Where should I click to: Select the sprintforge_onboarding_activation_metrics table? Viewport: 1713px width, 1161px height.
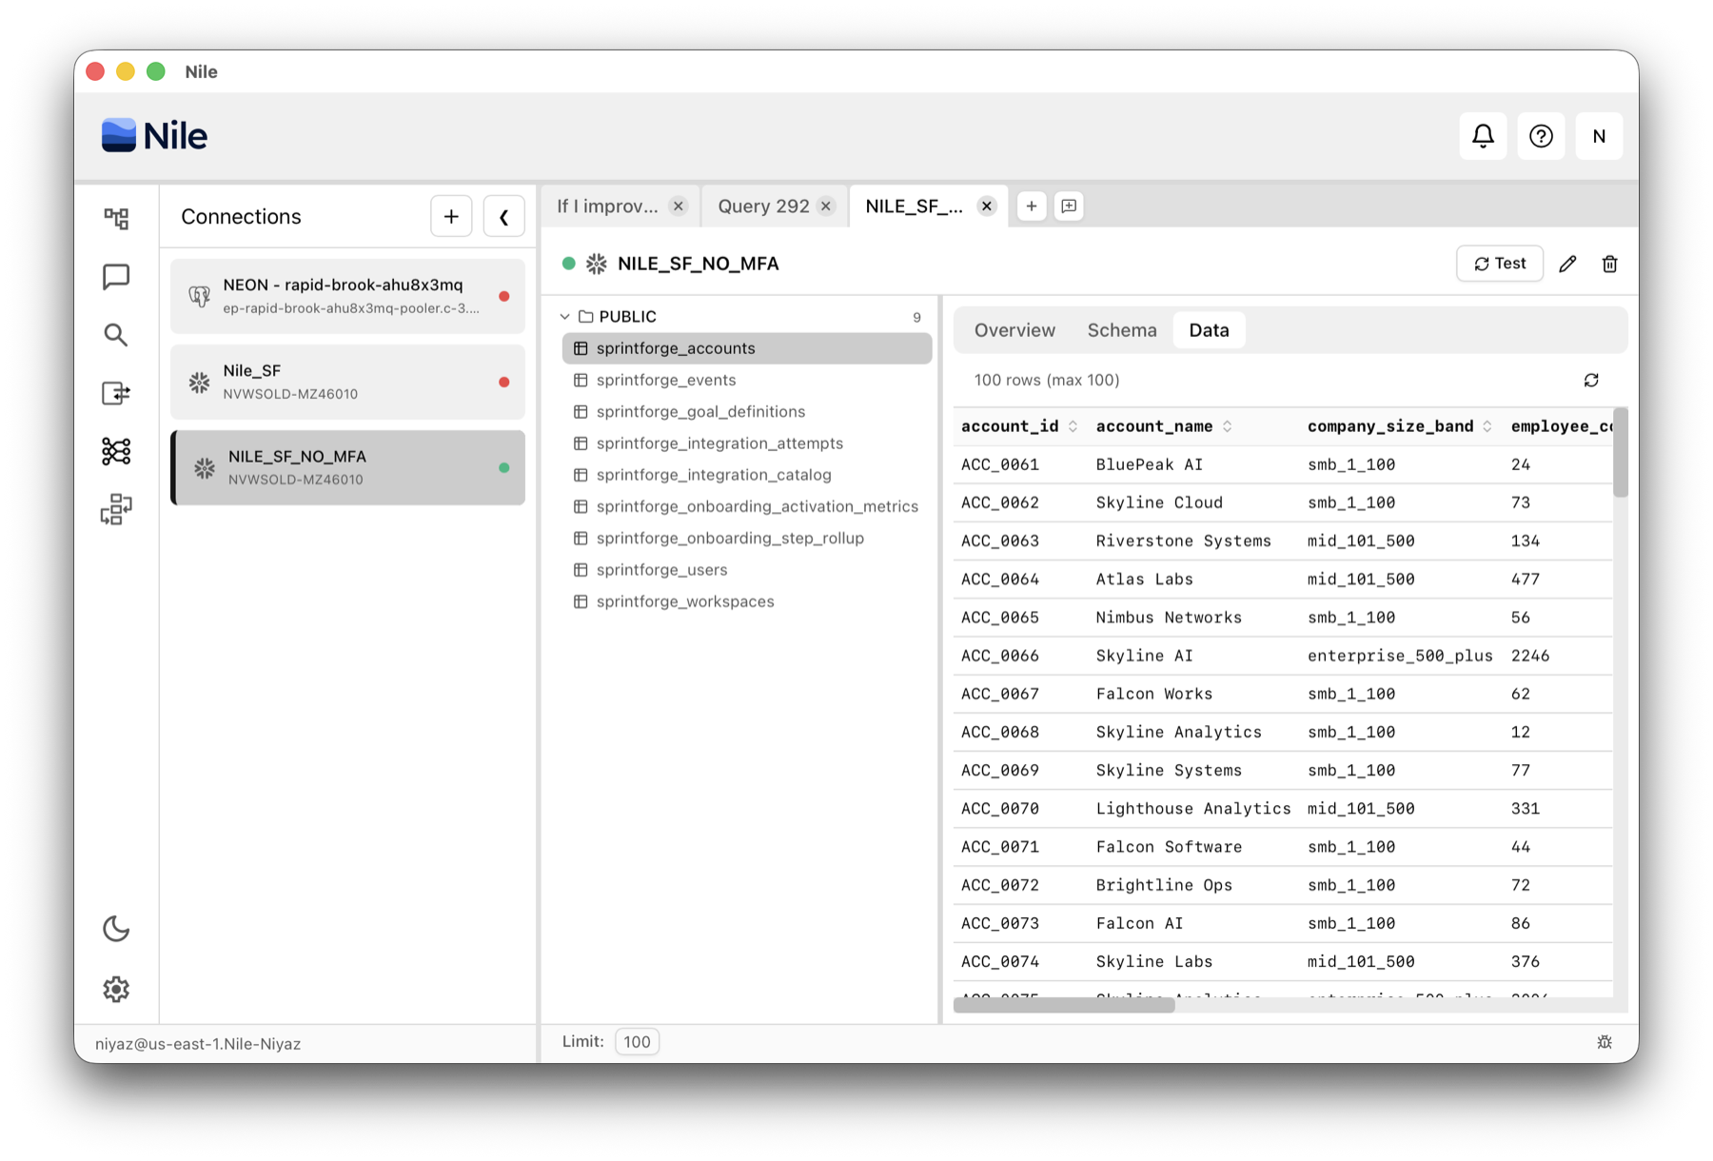pyautogui.click(x=747, y=506)
